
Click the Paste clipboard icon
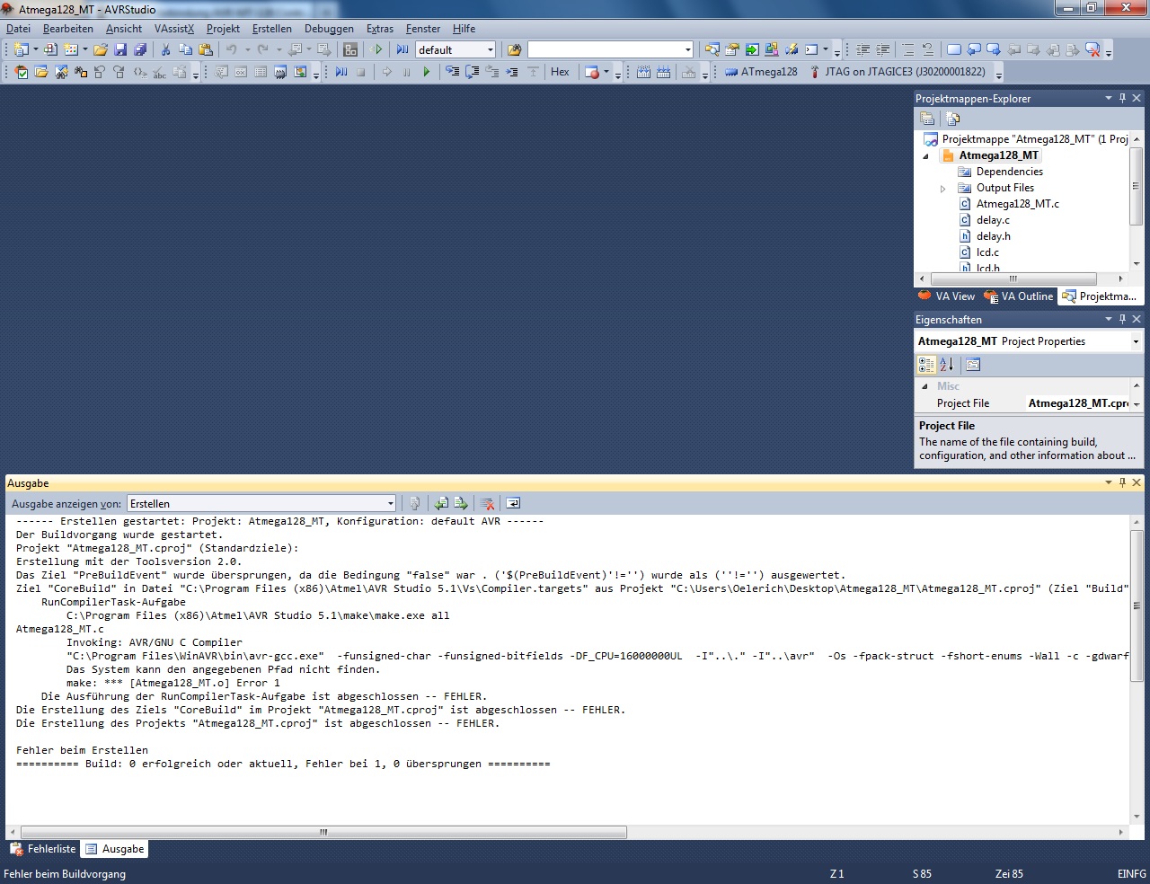[205, 49]
